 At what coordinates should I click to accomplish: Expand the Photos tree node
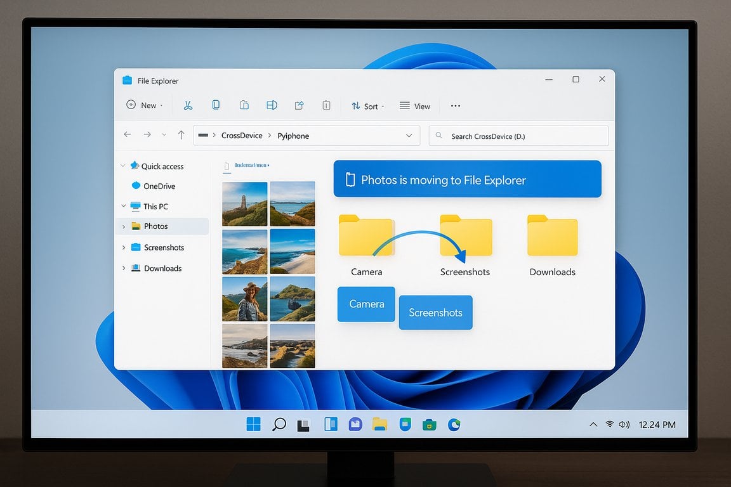pos(124,226)
